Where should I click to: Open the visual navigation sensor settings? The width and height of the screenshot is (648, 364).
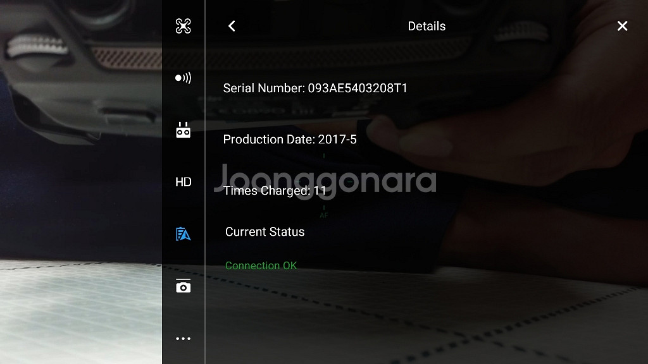(183, 78)
